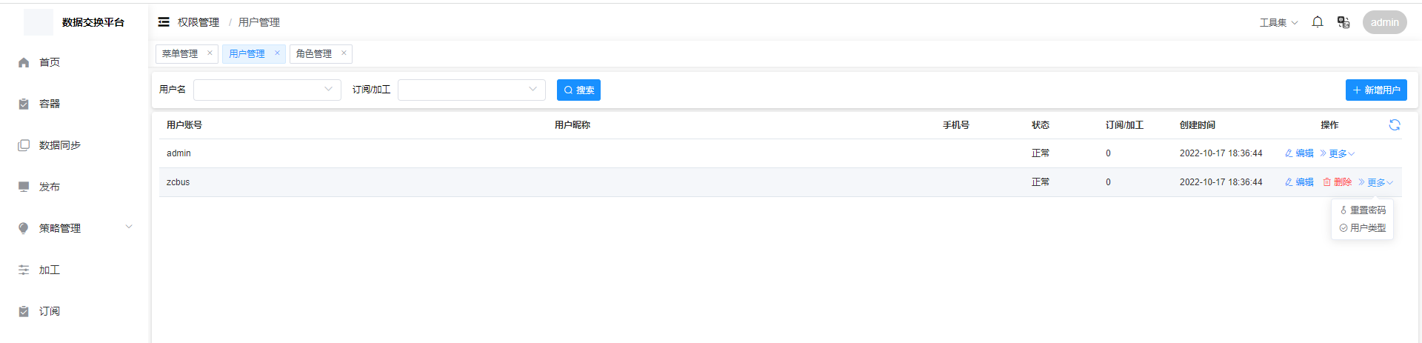Image resolution: width=1422 pixels, height=343 pixels.
Task: Open the notification bell icon
Action: coord(1318,22)
